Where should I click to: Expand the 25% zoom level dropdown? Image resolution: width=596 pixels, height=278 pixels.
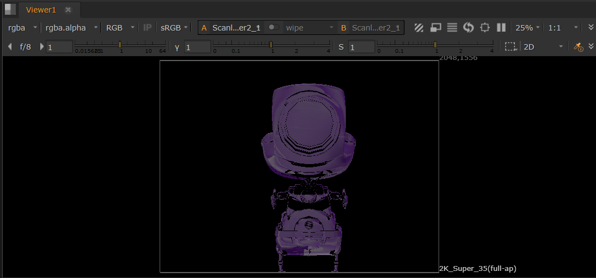pos(527,27)
